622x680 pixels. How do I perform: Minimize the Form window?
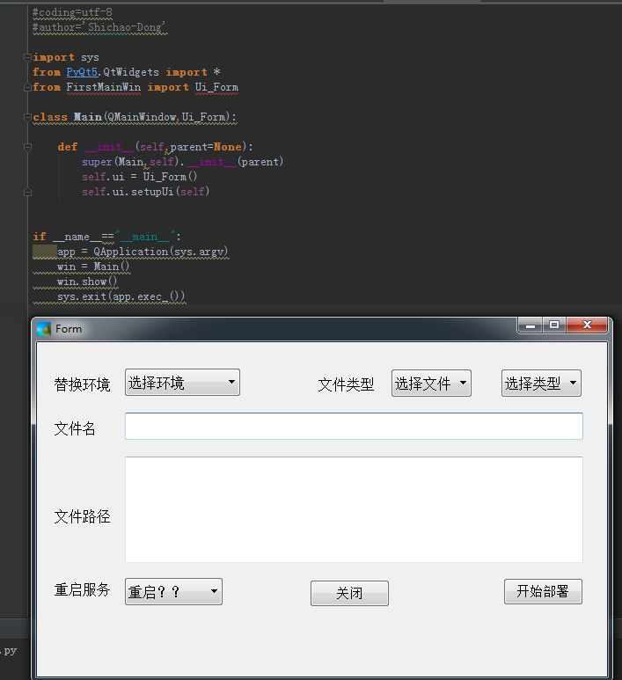pos(530,325)
